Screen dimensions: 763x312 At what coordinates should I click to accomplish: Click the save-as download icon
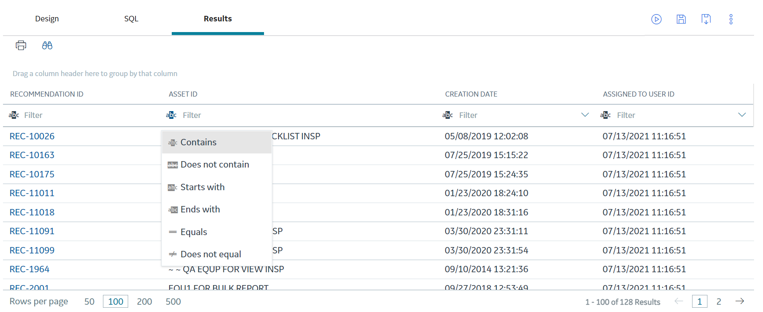pos(706,19)
